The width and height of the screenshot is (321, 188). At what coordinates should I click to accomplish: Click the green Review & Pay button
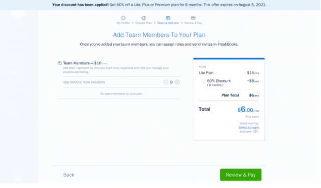tap(241, 175)
